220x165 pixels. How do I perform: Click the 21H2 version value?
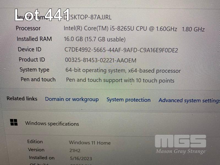point(75,150)
